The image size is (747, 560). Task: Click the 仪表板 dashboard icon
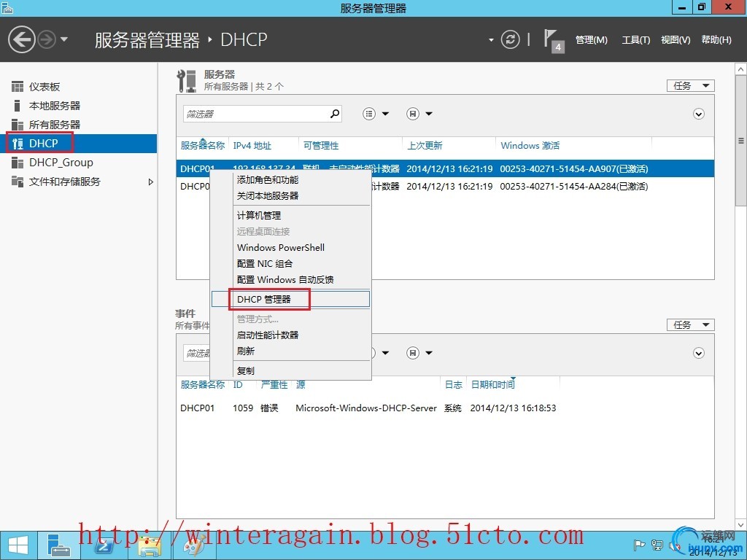(x=18, y=87)
